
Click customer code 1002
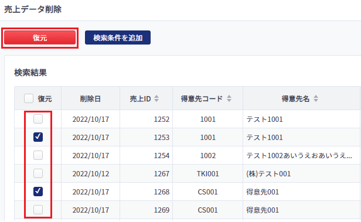208,155
